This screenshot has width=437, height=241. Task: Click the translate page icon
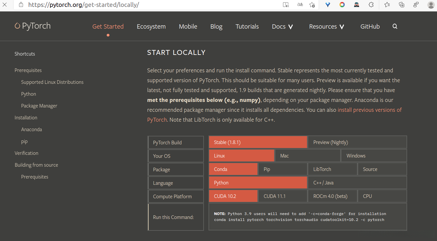coord(300,5)
